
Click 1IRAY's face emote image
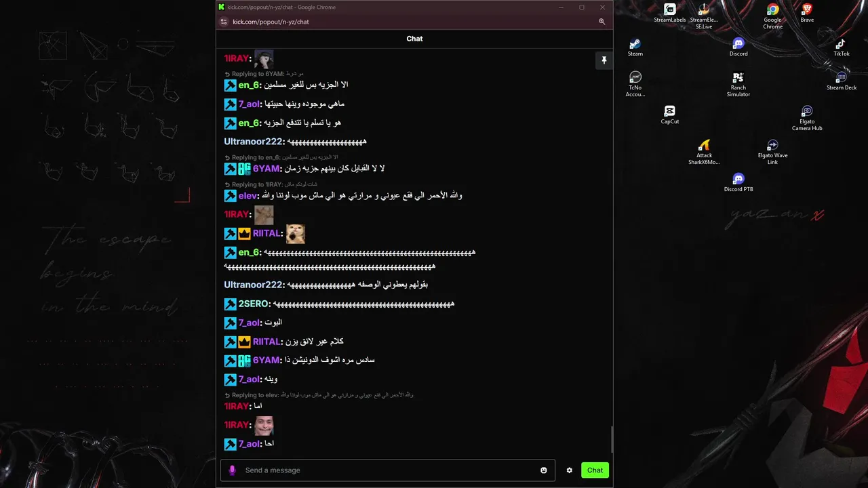click(x=264, y=425)
